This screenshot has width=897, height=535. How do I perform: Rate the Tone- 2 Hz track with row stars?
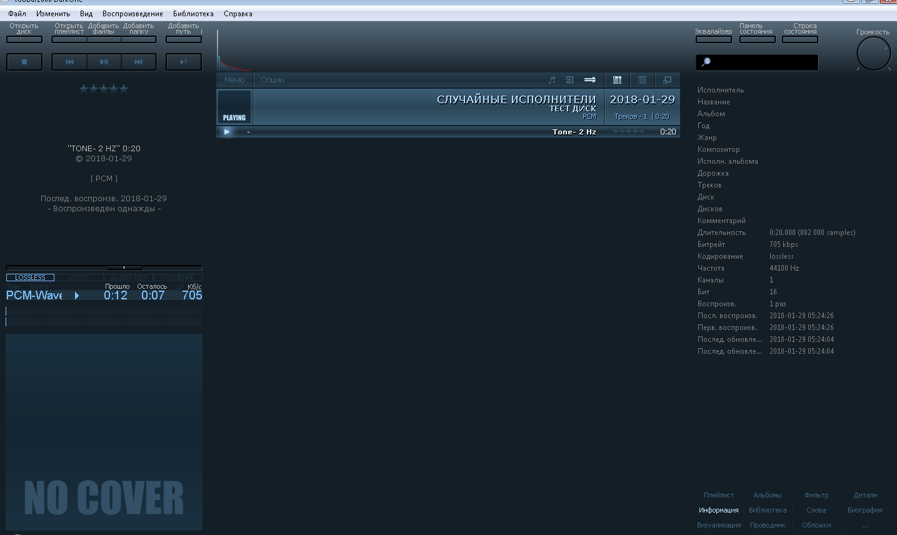[629, 131]
